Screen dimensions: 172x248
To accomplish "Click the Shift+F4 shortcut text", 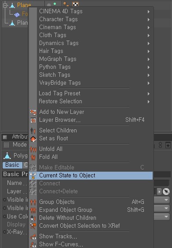I will click(x=135, y=120).
